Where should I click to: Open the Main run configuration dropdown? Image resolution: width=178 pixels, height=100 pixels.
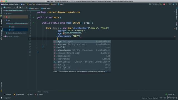[156, 4]
